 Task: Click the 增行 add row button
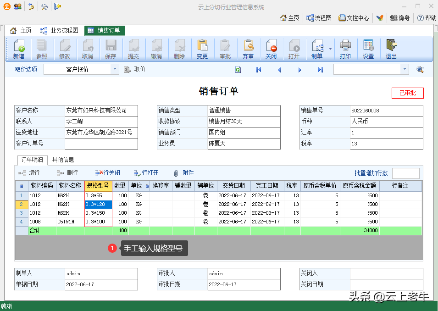(29, 173)
